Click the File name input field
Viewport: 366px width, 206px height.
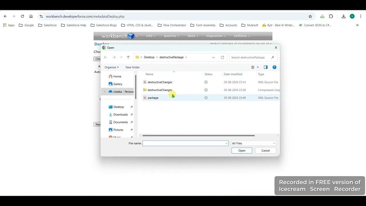[184, 143]
